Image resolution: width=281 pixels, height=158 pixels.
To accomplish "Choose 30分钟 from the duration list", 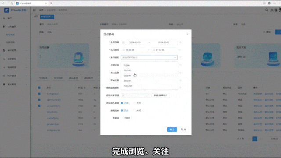I will tap(127, 76).
